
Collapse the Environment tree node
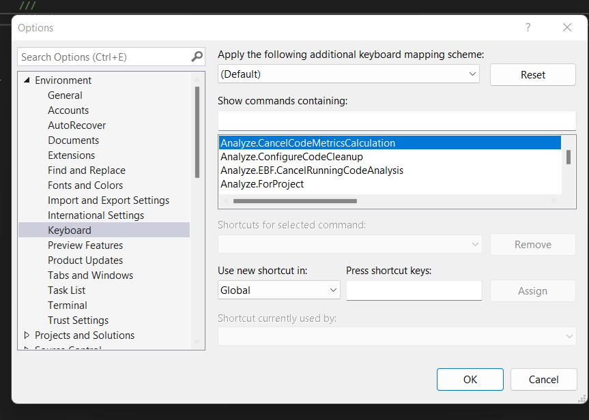pyautogui.click(x=27, y=80)
